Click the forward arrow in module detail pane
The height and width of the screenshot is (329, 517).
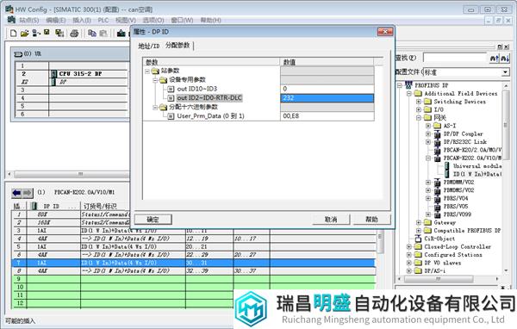pos(28,193)
